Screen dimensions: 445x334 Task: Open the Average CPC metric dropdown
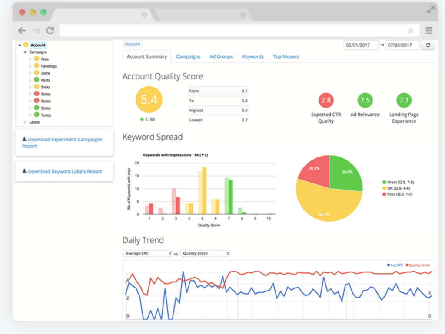tap(148, 253)
